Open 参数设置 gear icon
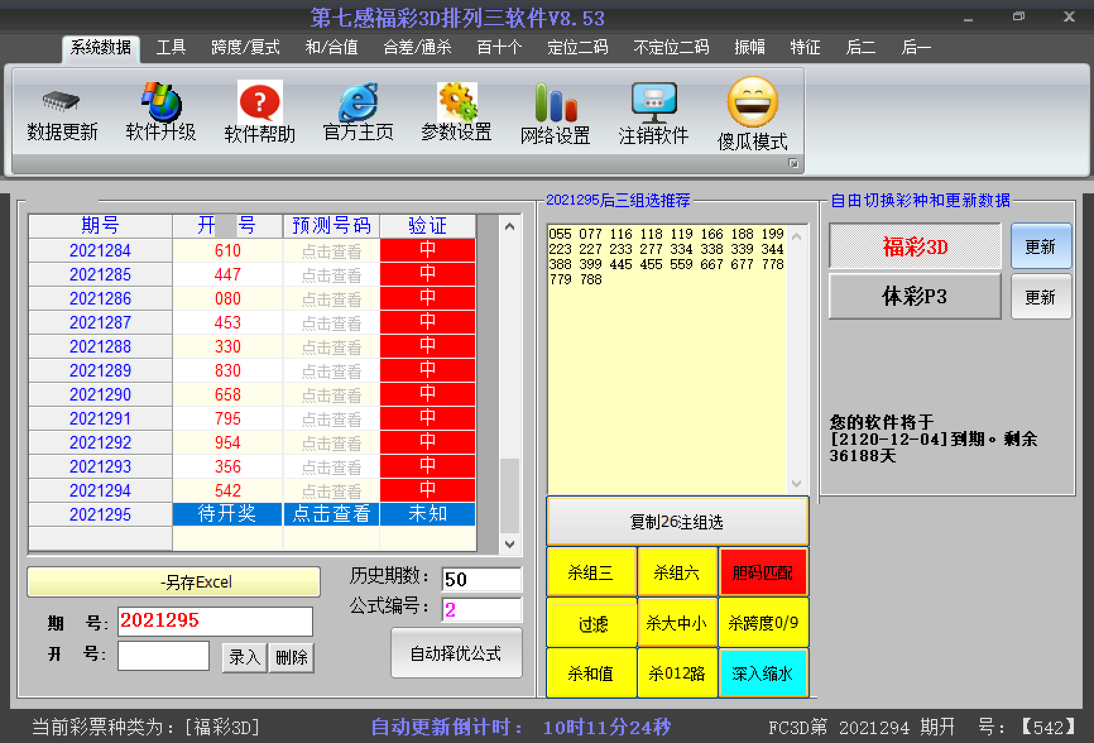 click(x=457, y=102)
